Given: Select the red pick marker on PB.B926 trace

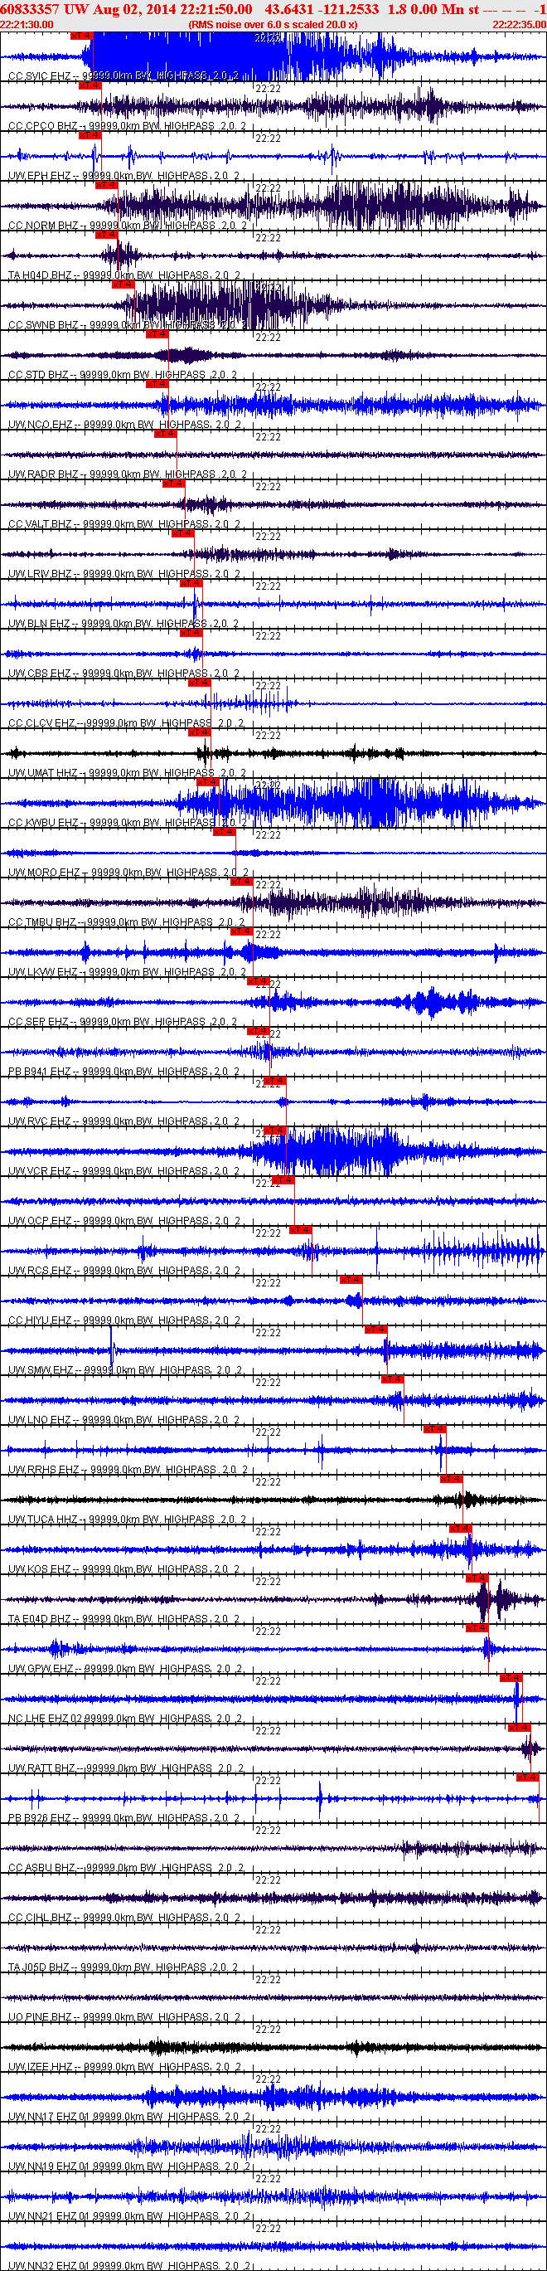Looking at the screenshot, I should [527, 1777].
